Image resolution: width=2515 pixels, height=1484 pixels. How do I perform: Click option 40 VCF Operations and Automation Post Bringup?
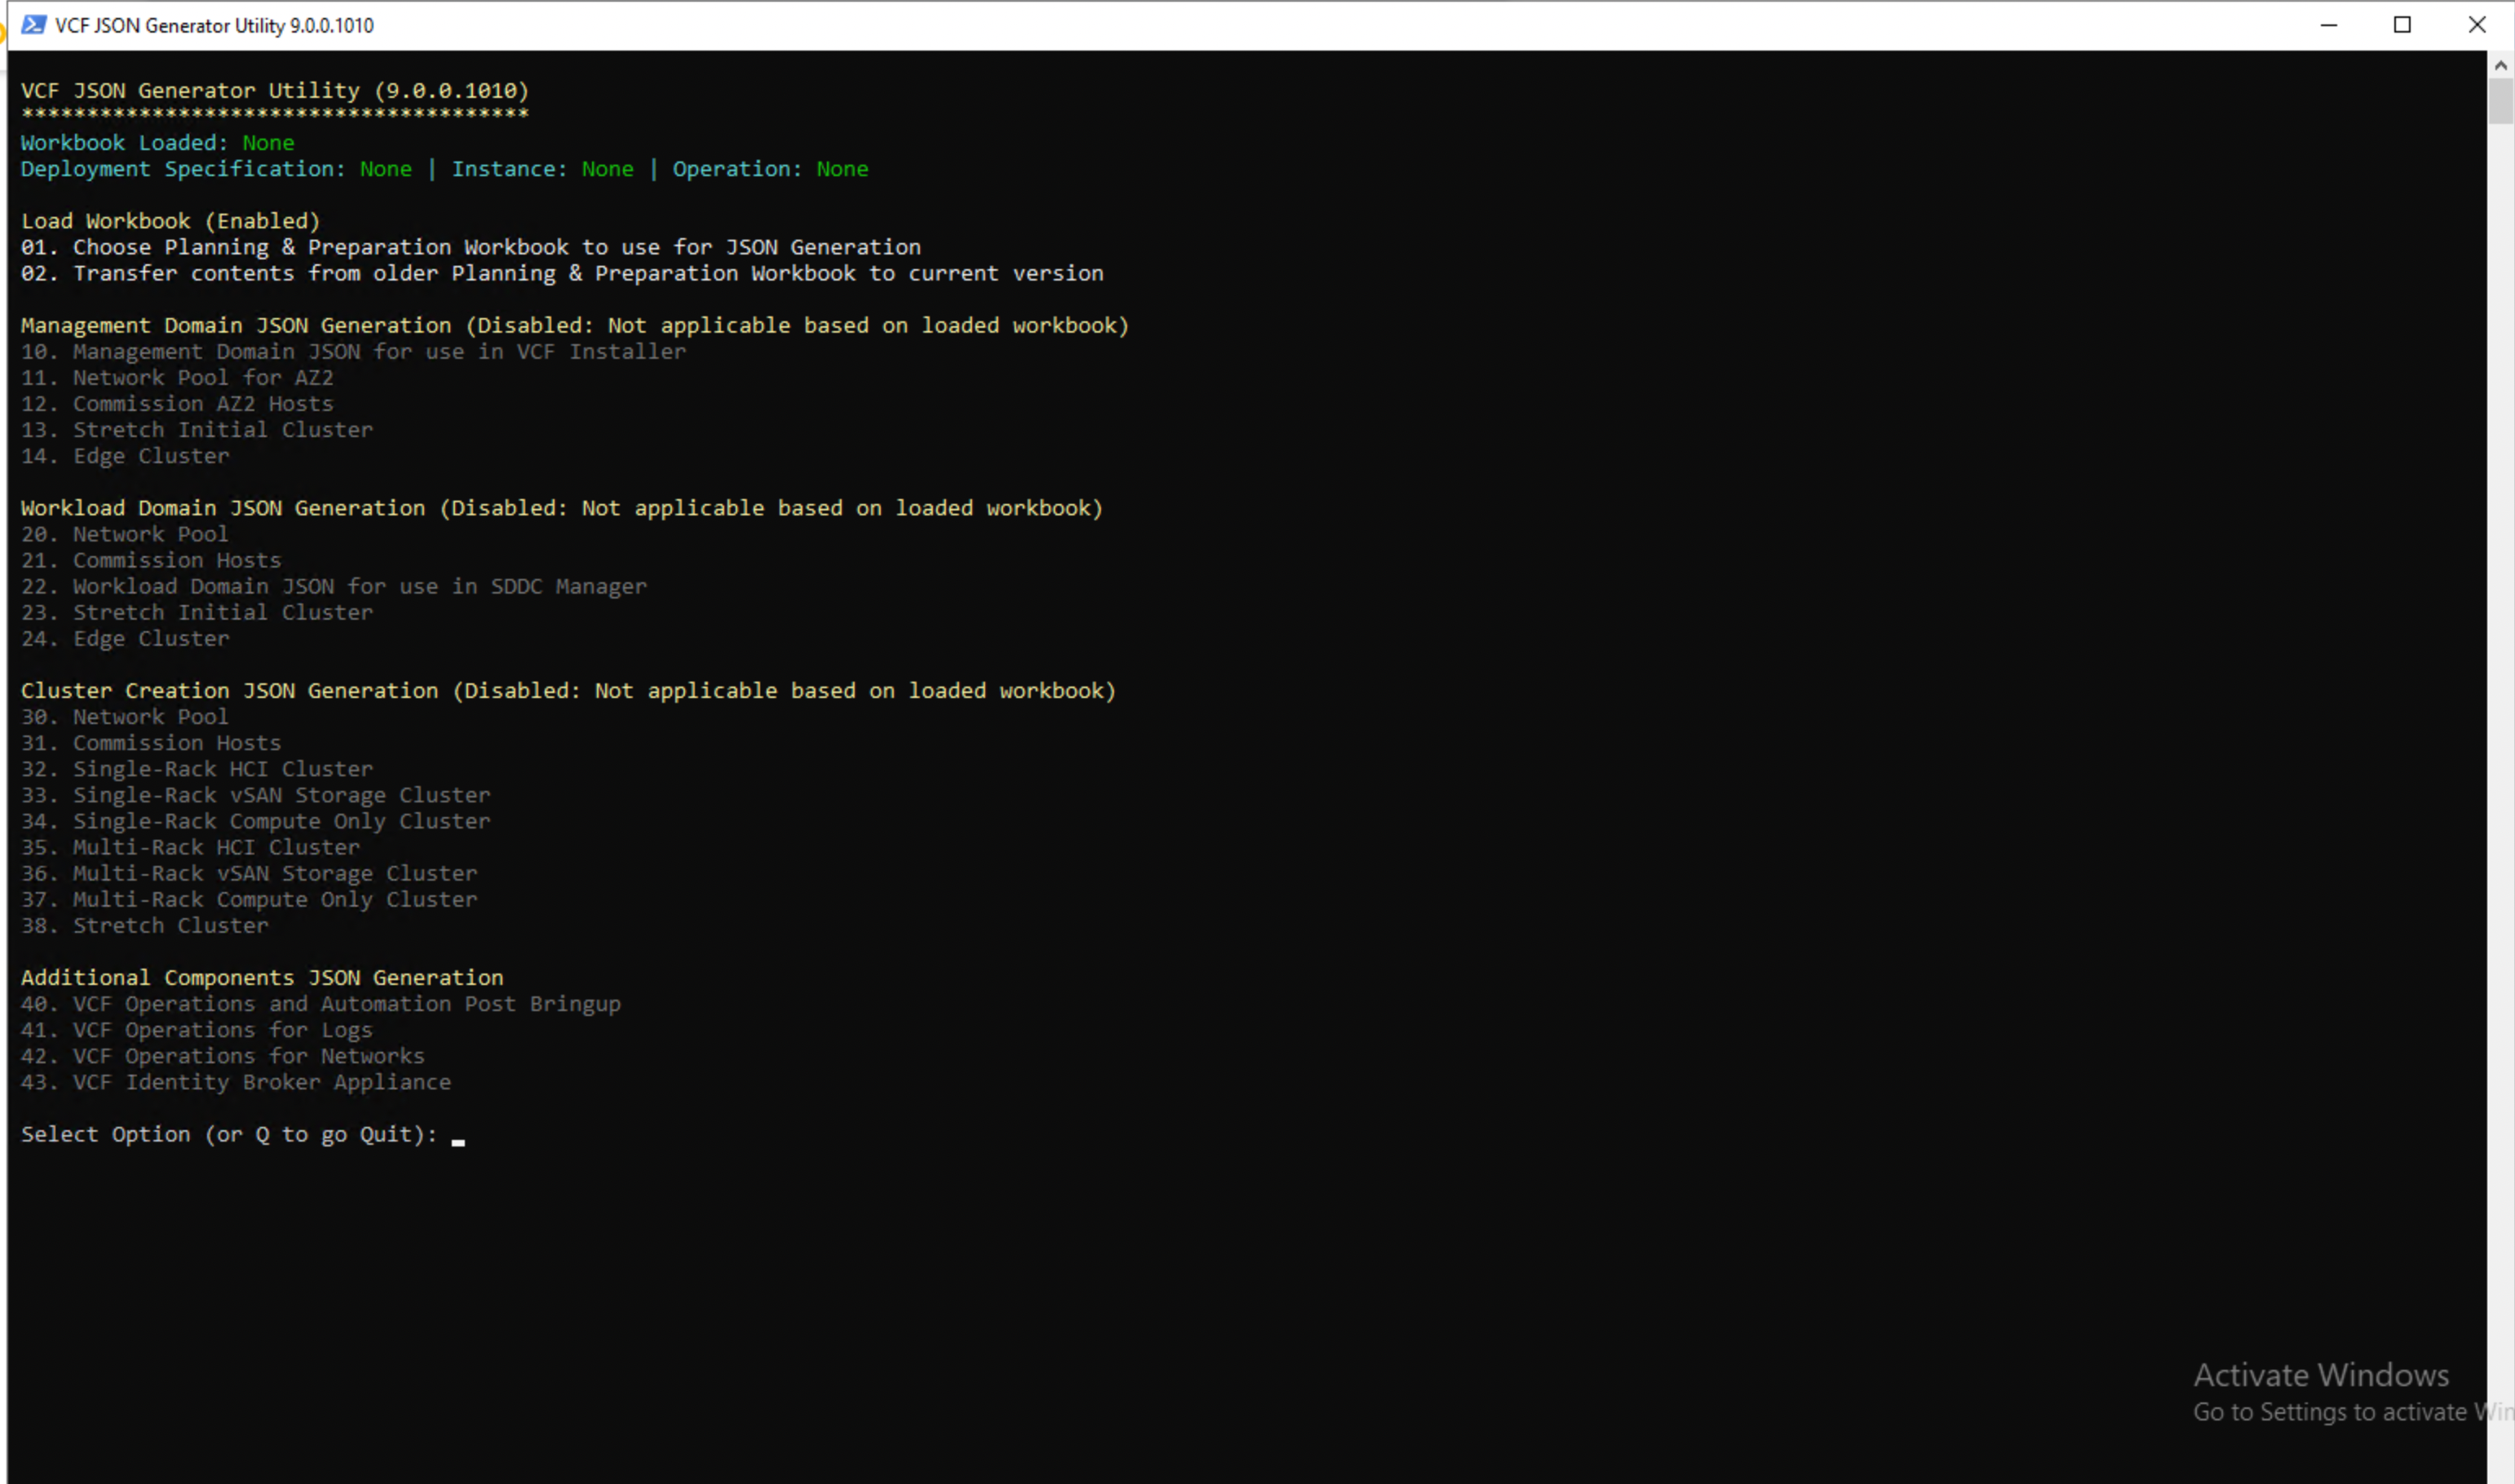320,1004
